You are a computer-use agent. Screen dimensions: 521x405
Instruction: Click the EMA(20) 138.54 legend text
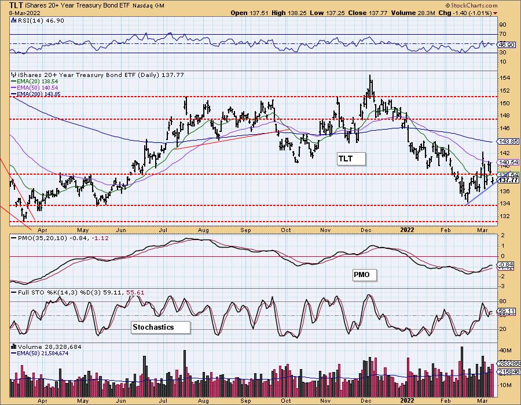click(38, 82)
